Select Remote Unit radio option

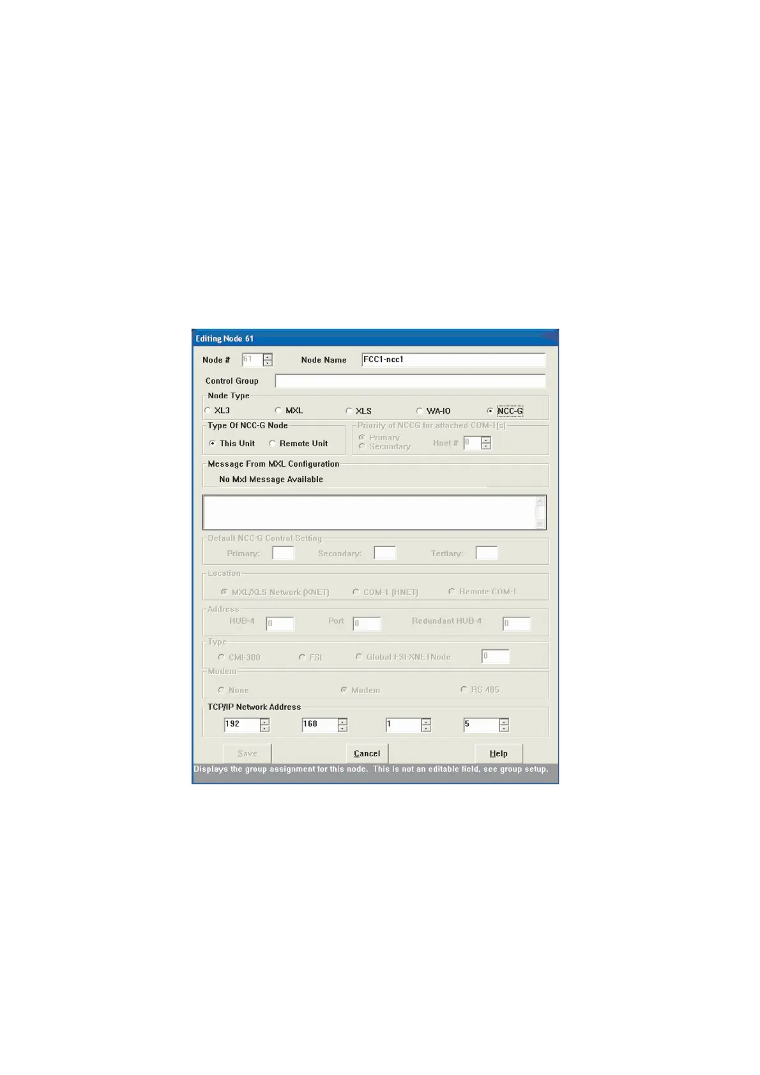click(x=298, y=443)
